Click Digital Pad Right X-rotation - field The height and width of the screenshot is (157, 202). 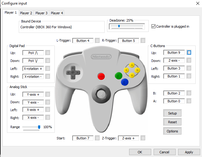(x=33, y=77)
